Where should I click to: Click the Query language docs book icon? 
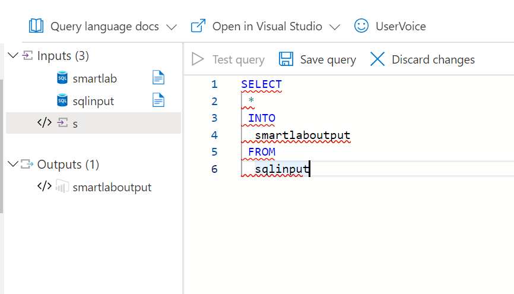(x=36, y=26)
